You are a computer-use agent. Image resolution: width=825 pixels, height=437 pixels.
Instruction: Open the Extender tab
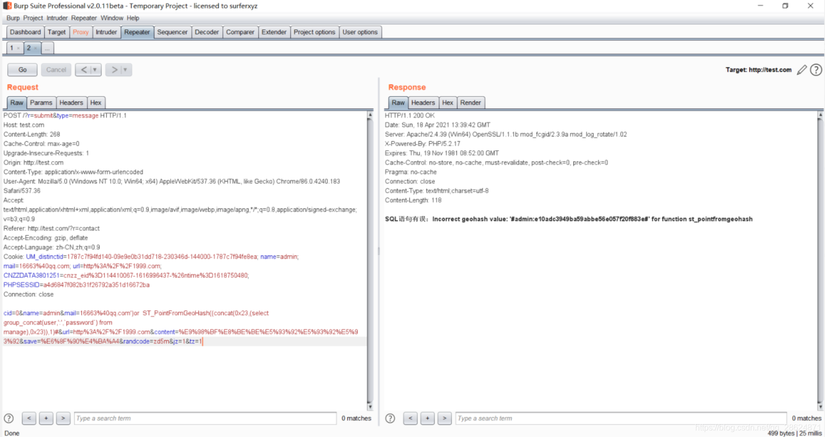[274, 32]
